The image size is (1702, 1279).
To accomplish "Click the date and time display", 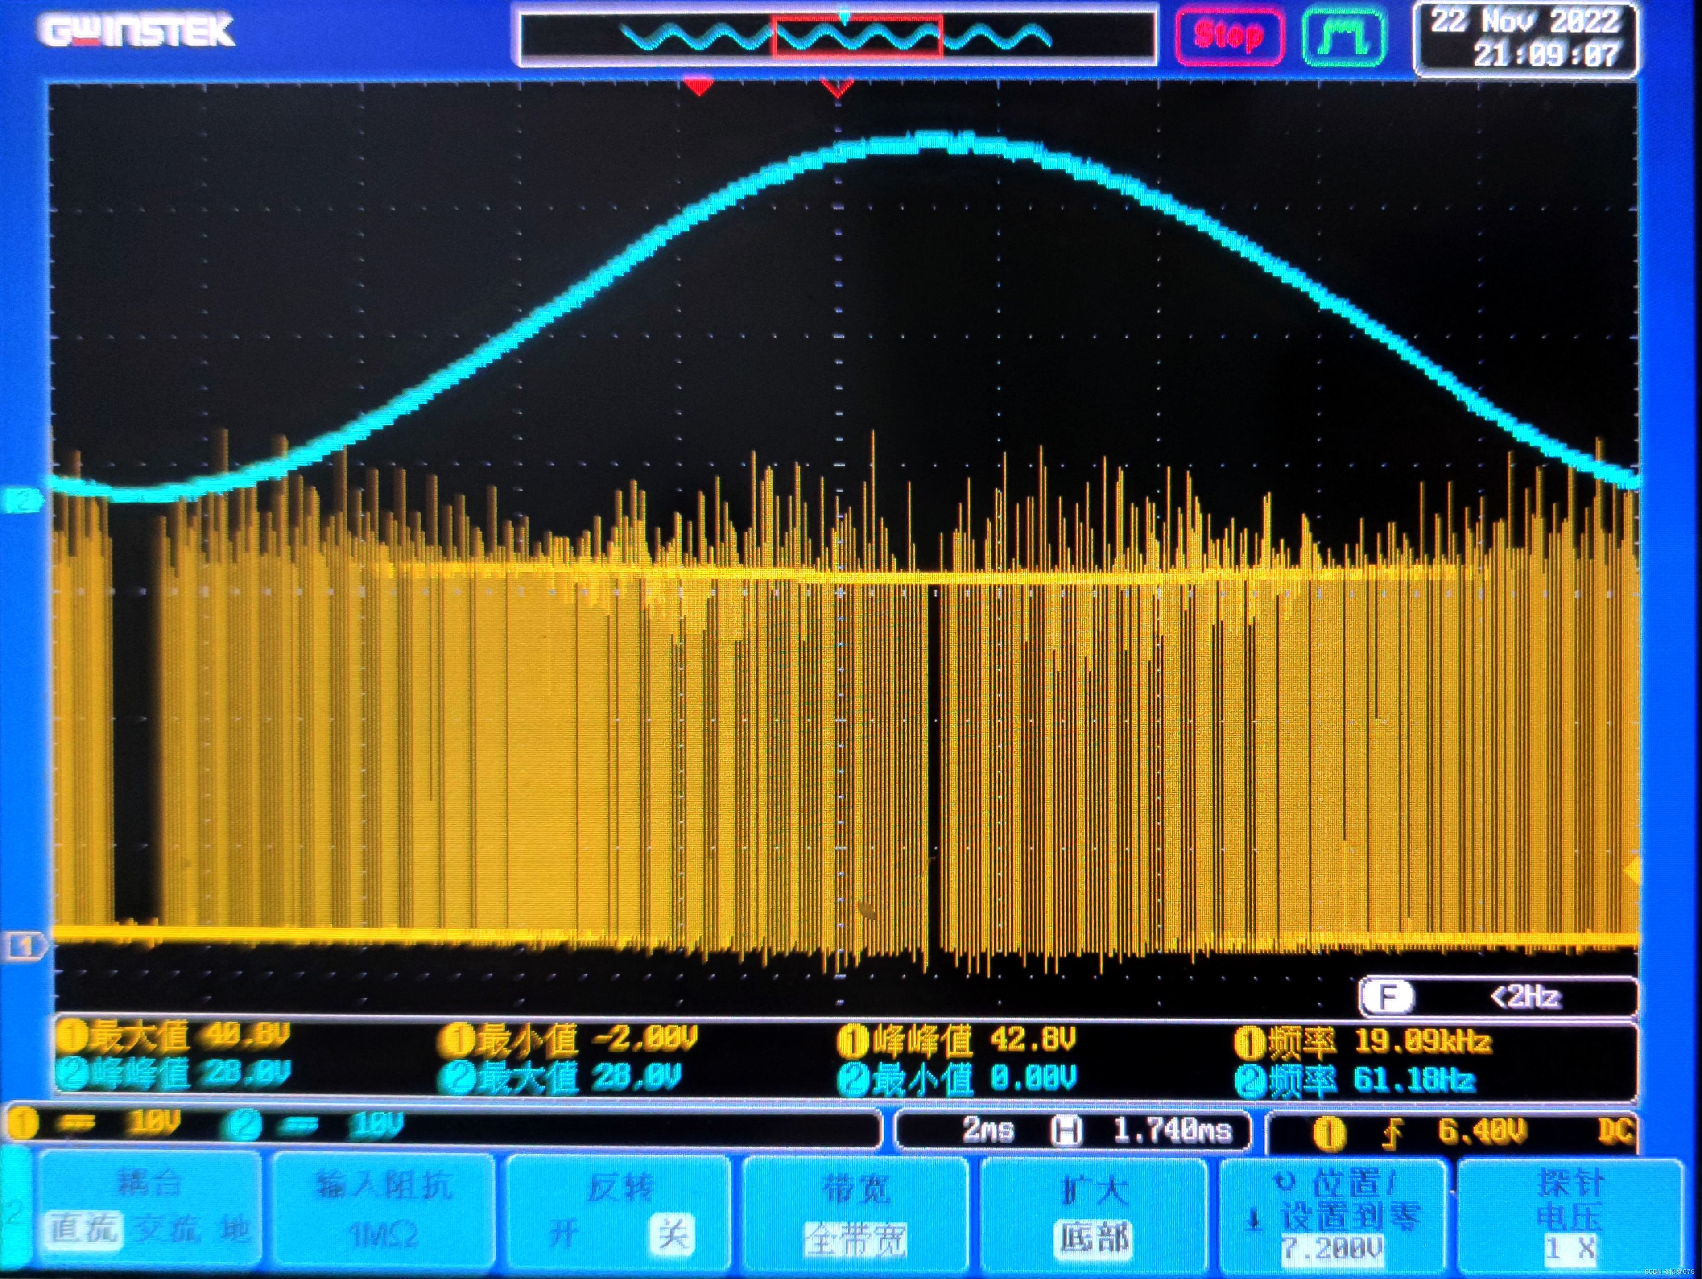I will pyautogui.click(x=1525, y=37).
